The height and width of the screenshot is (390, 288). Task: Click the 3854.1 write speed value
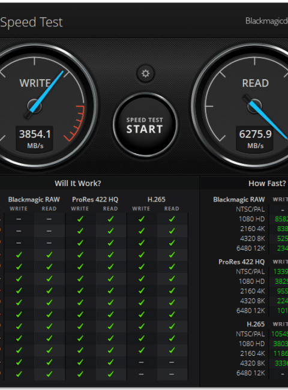35,134
